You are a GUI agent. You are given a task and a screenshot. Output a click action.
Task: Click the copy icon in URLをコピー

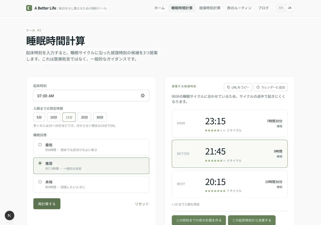click(228, 87)
